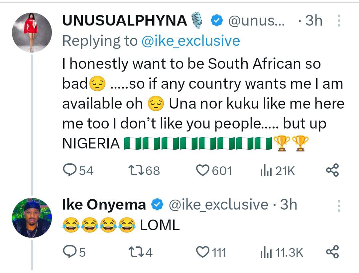Open UNUSUALPHYNA display name profile link
Screen dimensions: 359x273
(x=125, y=21)
